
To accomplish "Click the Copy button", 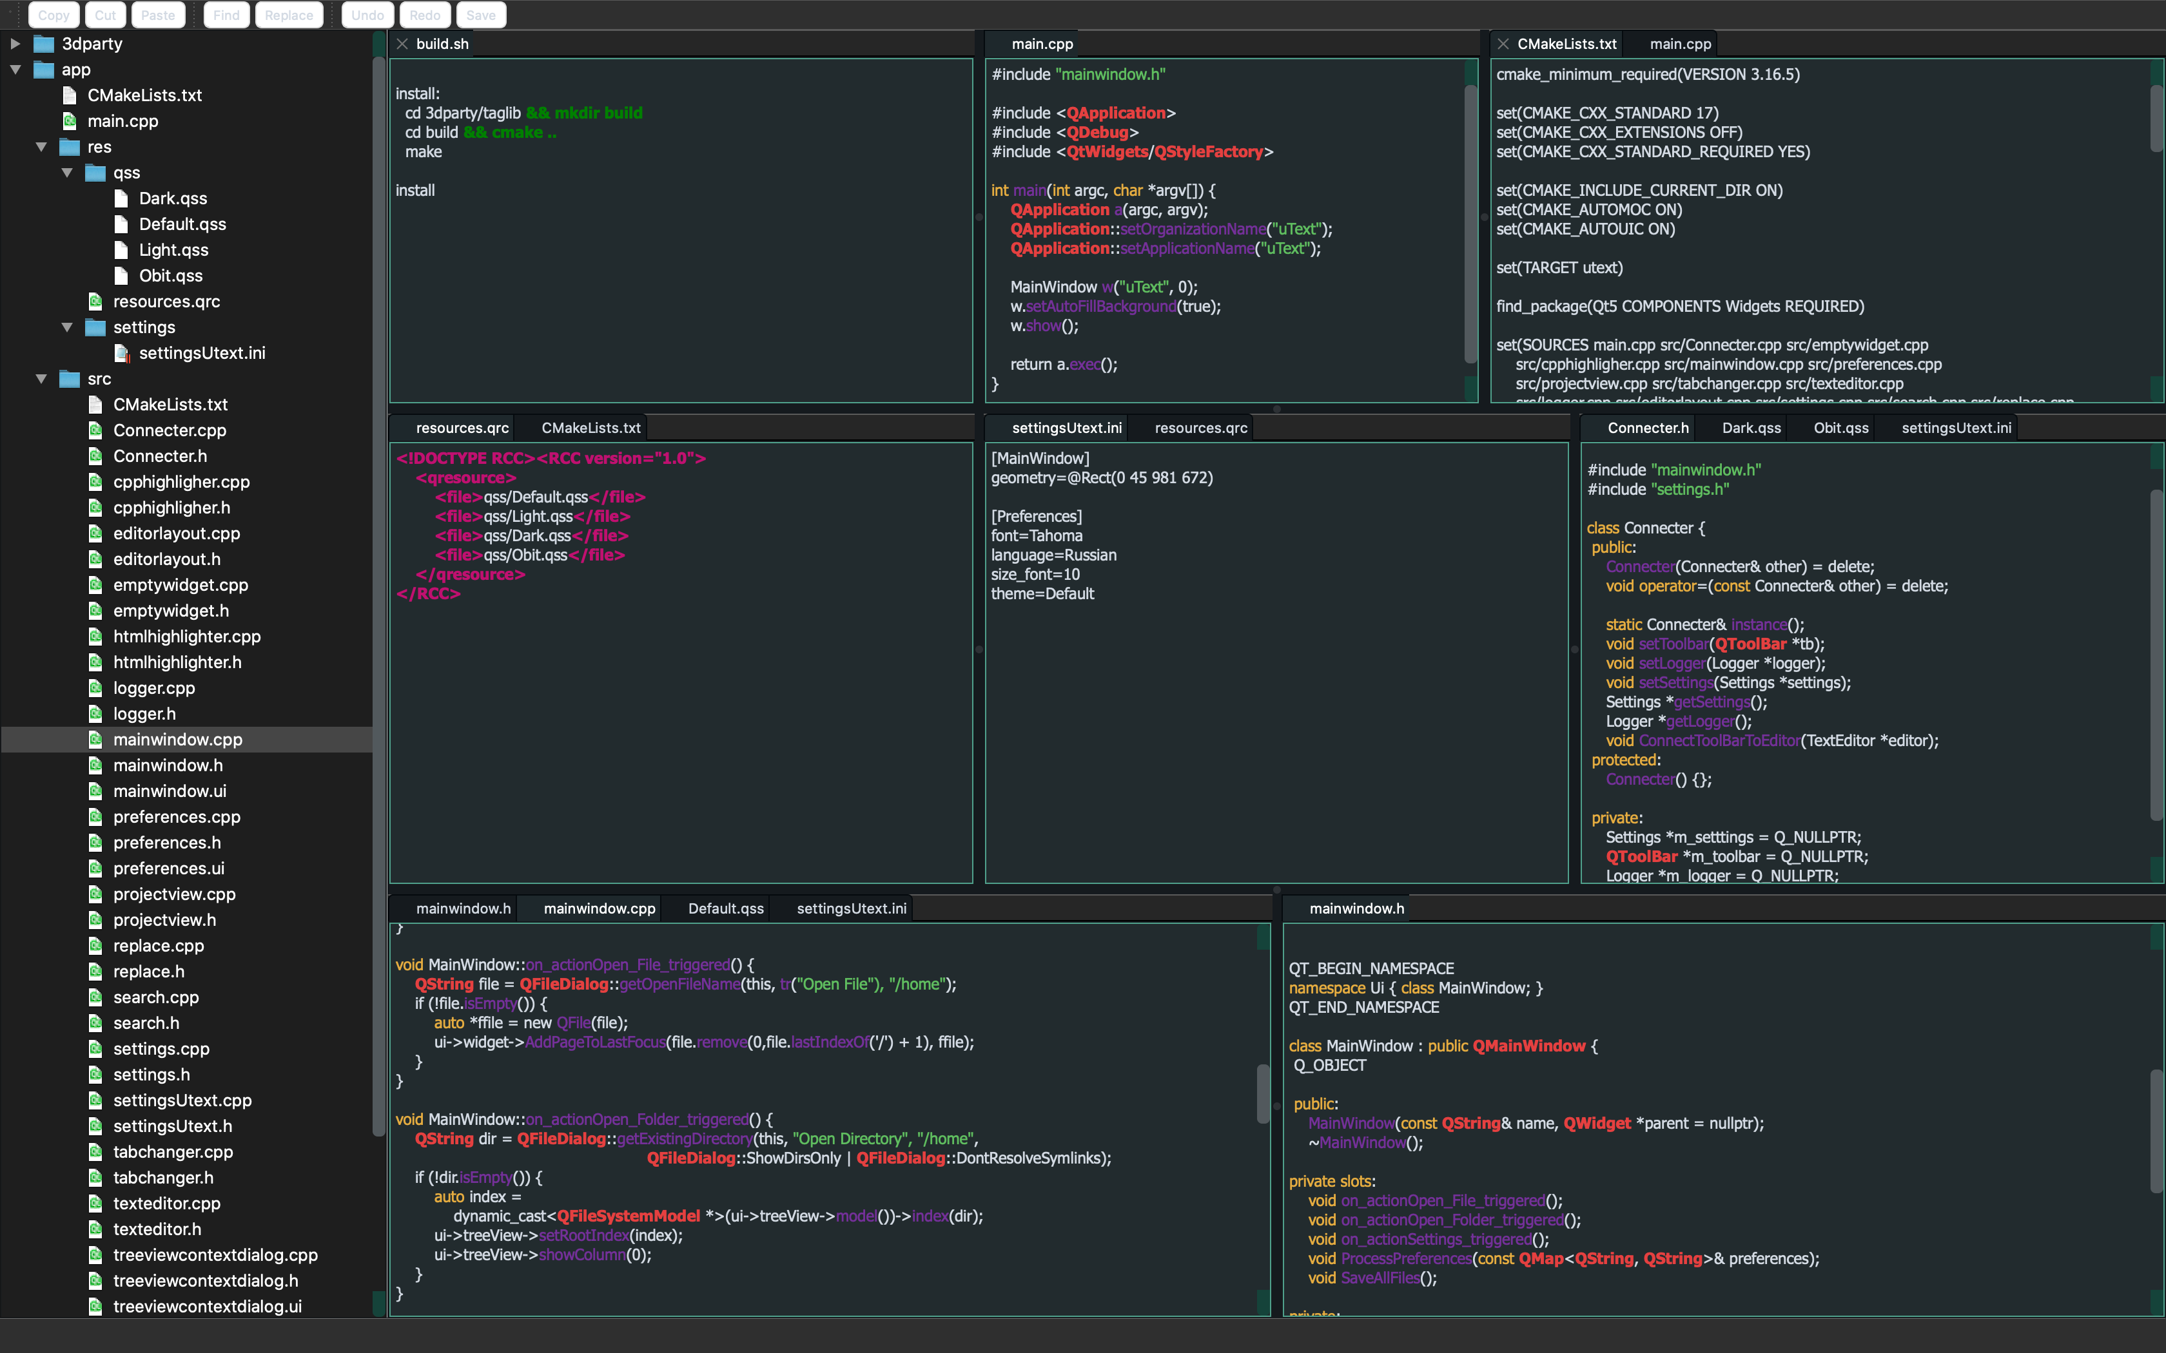I will [x=54, y=15].
